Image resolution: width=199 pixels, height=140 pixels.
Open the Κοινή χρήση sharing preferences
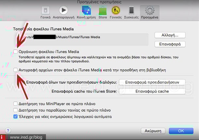86,13
